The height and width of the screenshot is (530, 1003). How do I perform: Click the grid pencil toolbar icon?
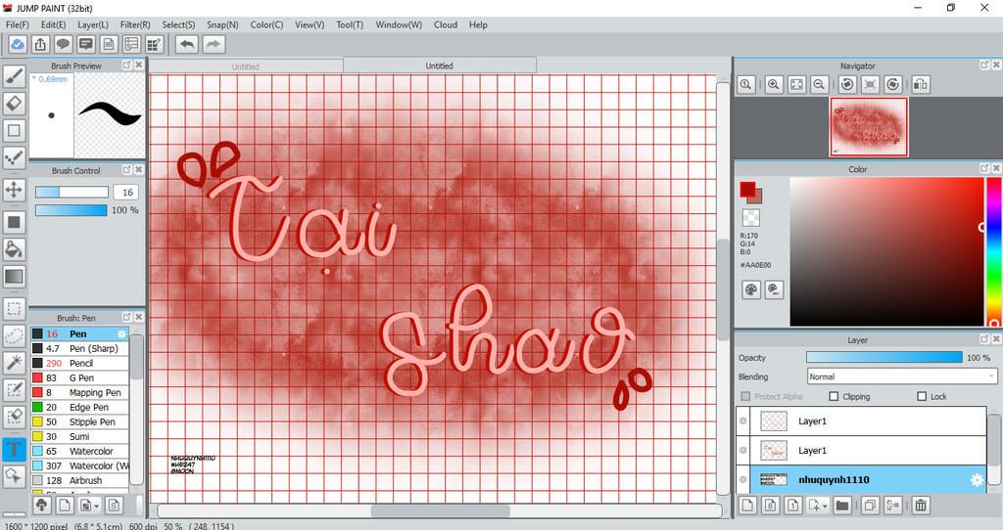pos(155,44)
